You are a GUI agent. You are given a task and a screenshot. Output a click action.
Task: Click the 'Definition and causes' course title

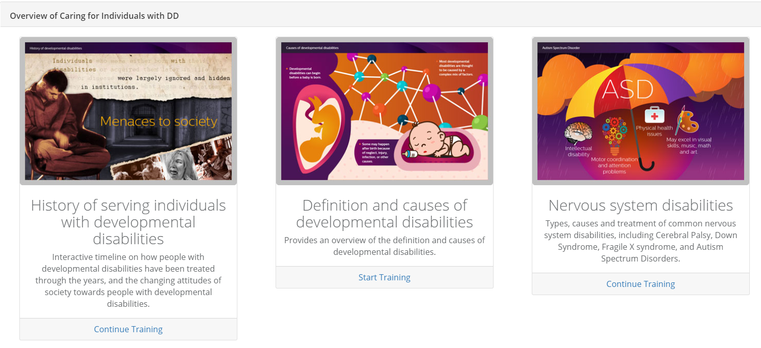(384, 214)
